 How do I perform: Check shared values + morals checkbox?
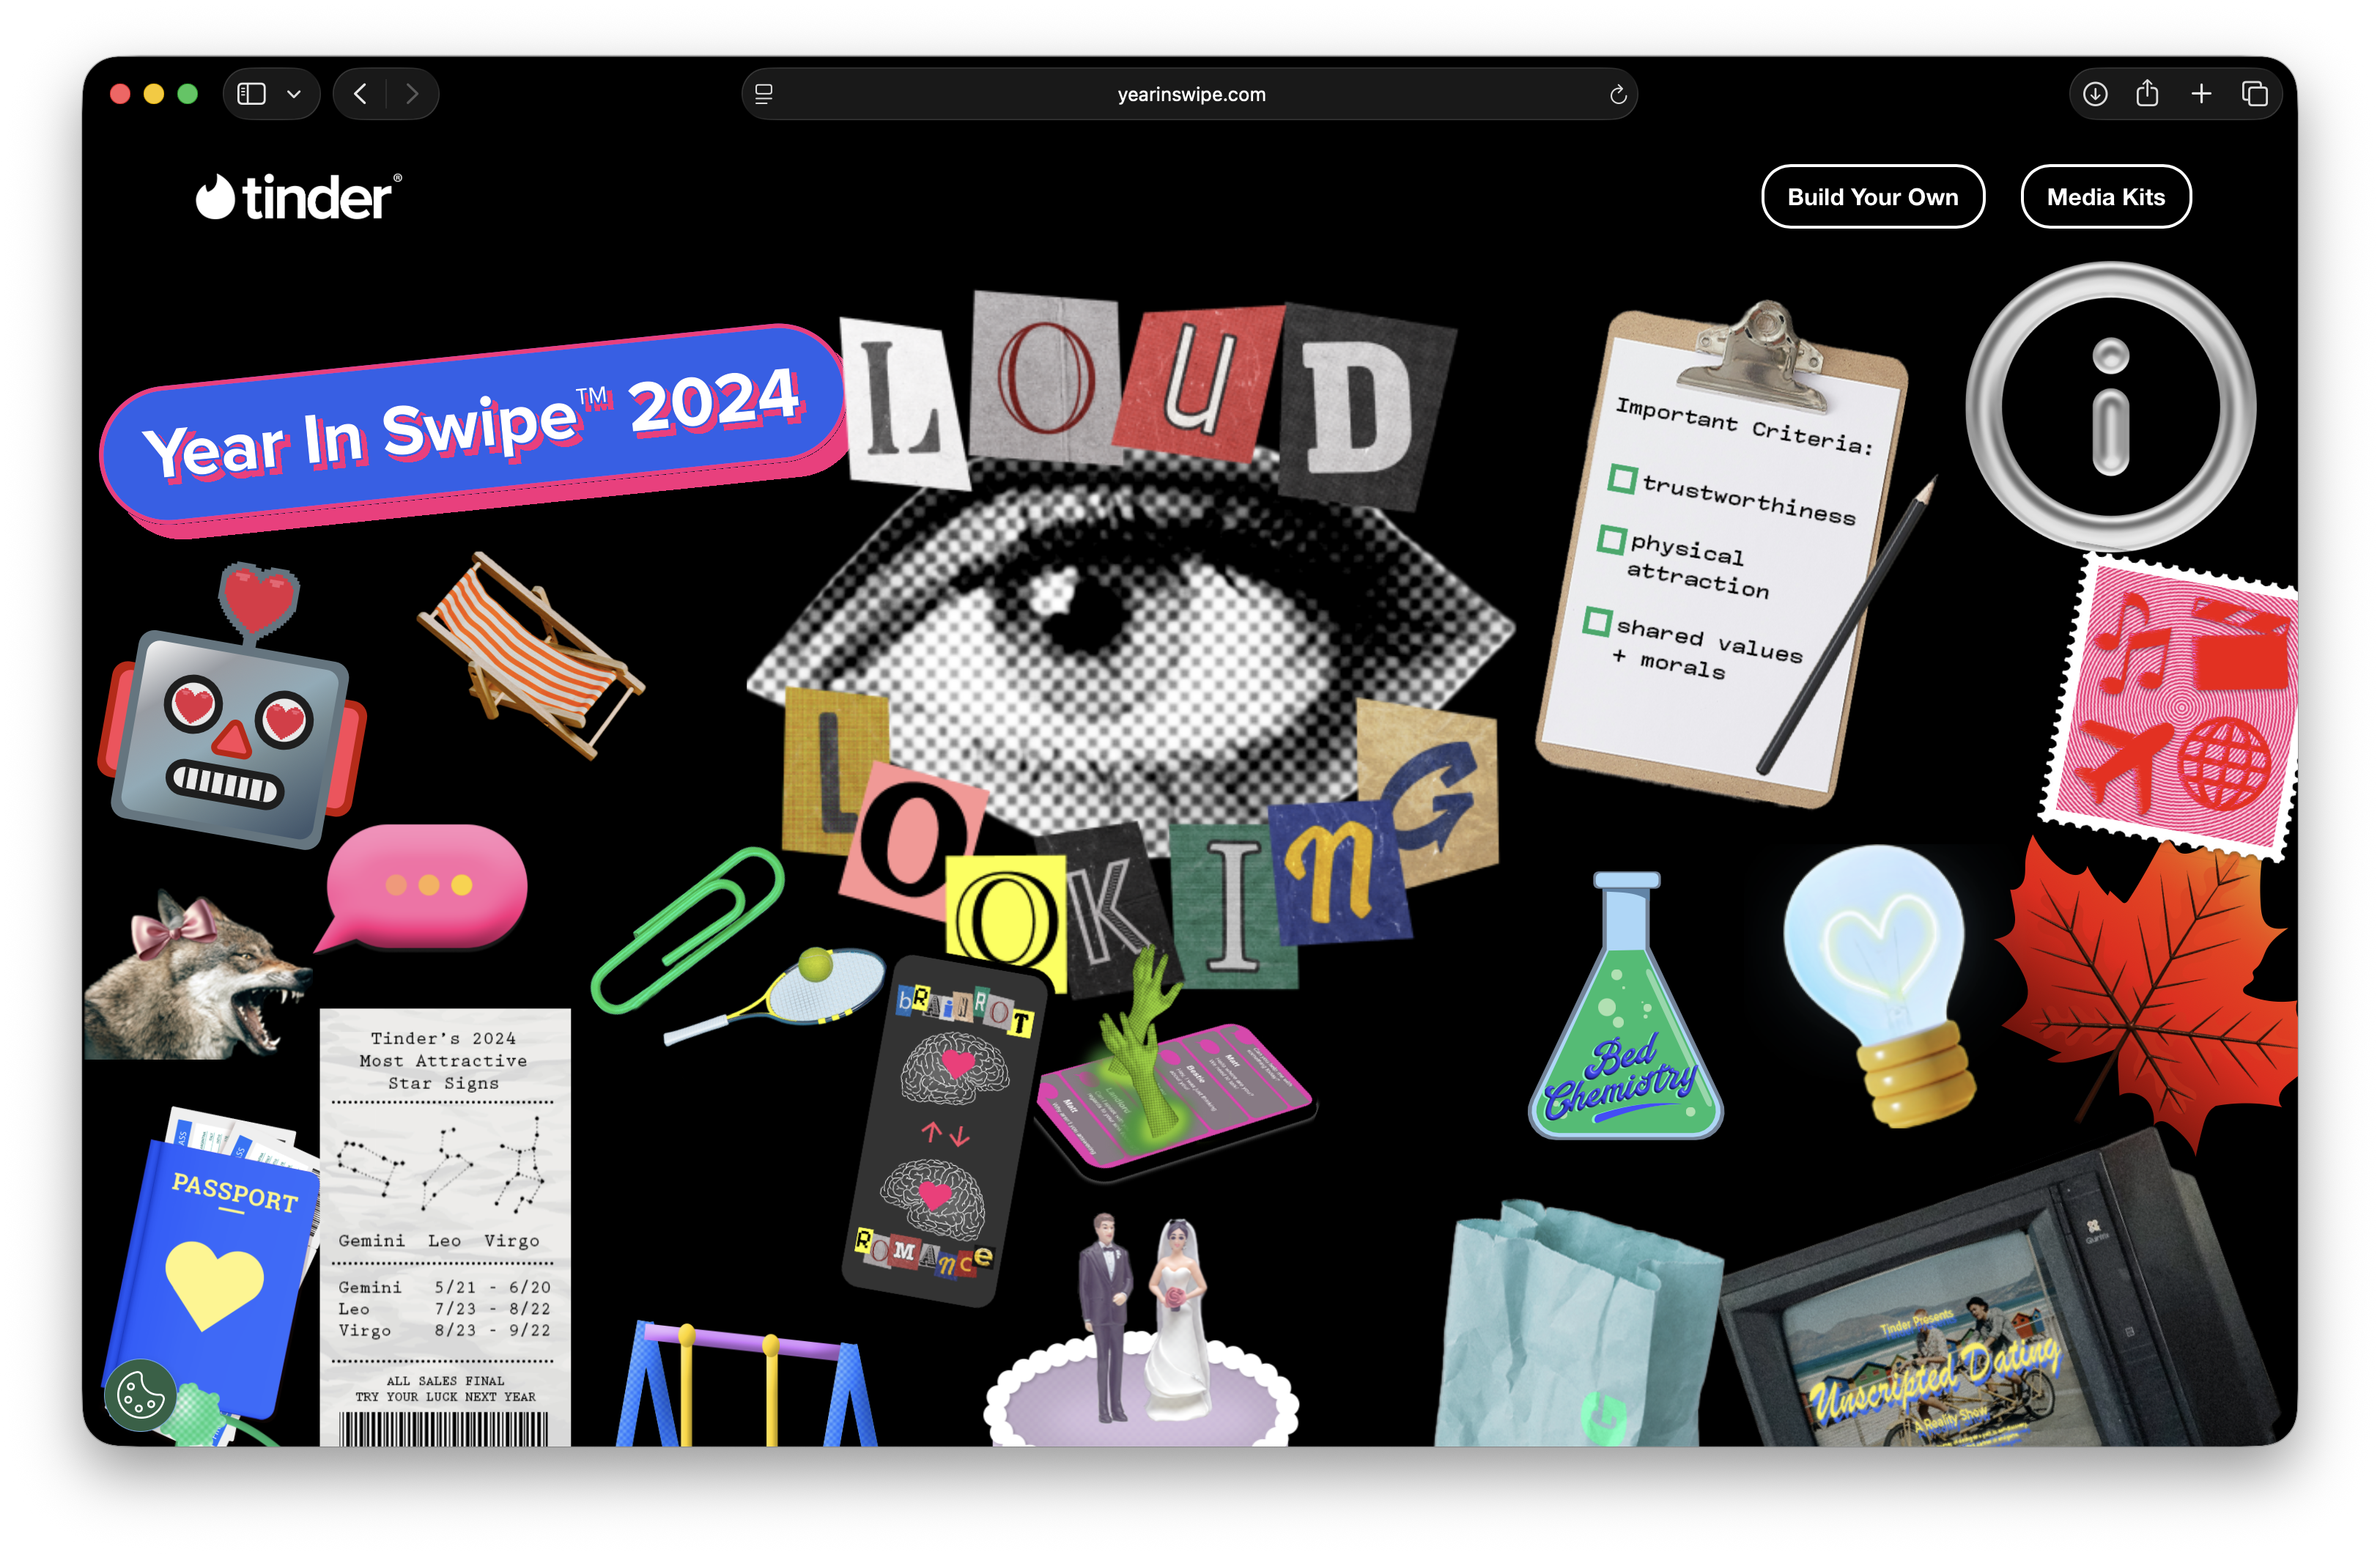(1597, 622)
